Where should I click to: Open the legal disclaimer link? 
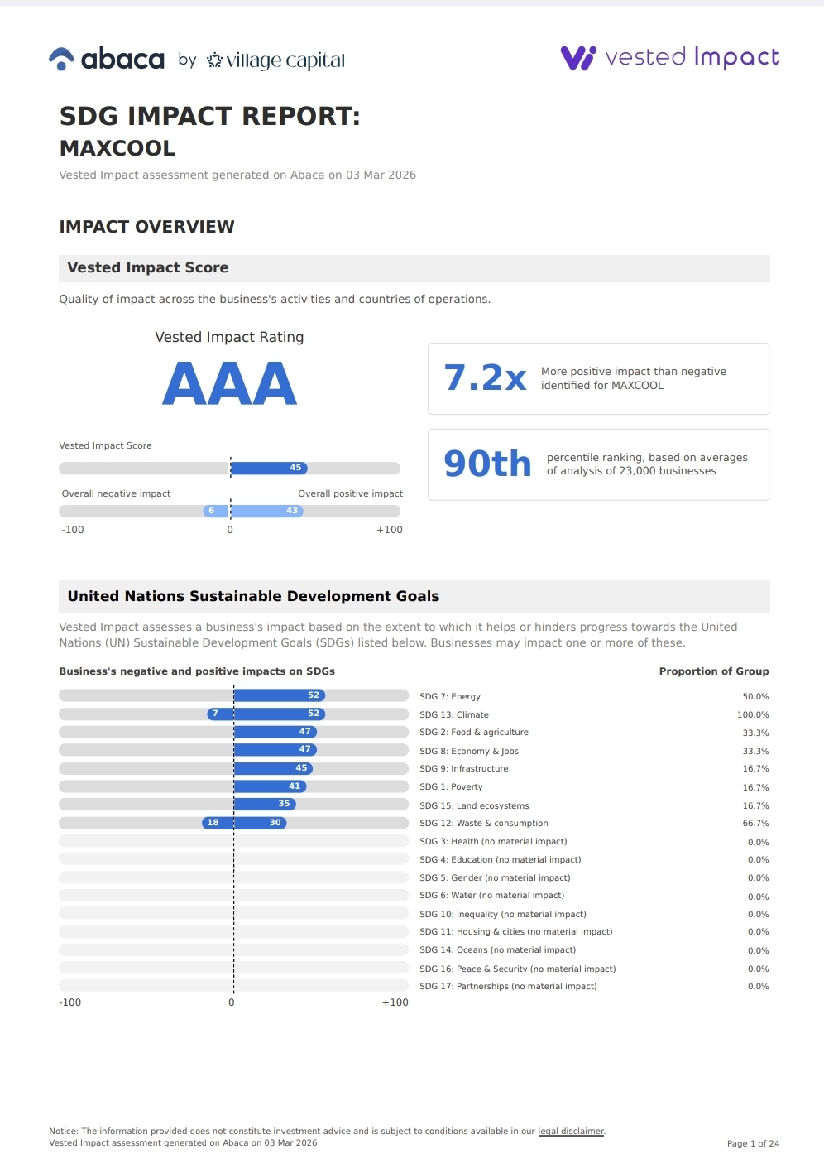point(571,1132)
